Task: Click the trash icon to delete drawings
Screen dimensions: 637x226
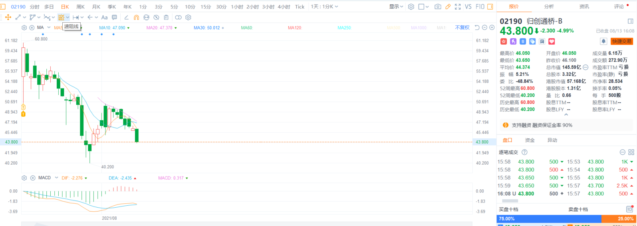Action: coord(166,18)
